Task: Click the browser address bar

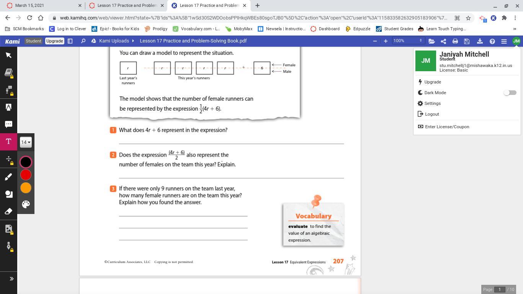Action: (253, 18)
